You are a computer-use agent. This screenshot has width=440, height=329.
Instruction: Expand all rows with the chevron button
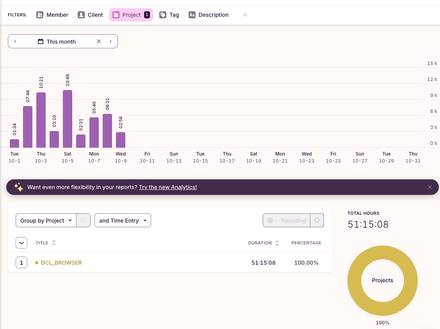tap(21, 243)
